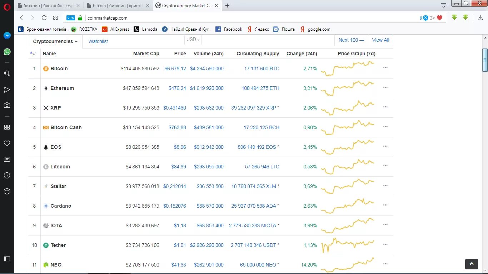
Task: Click the first green download extension icon
Action: (x=454, y=17)
